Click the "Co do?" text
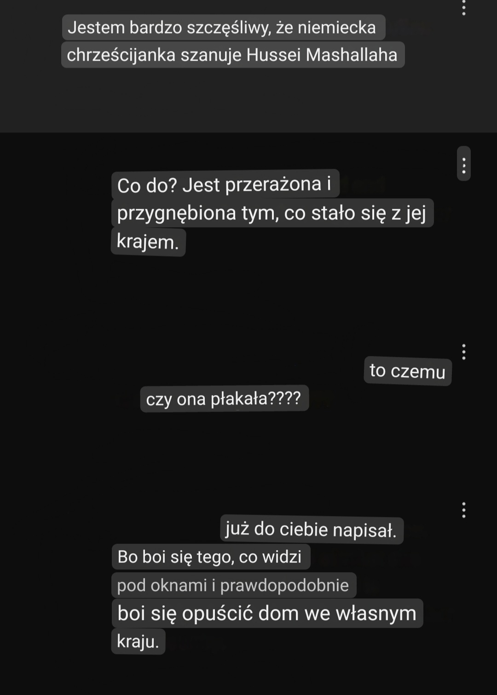This screenshot has height=695, width=497. 147,185
